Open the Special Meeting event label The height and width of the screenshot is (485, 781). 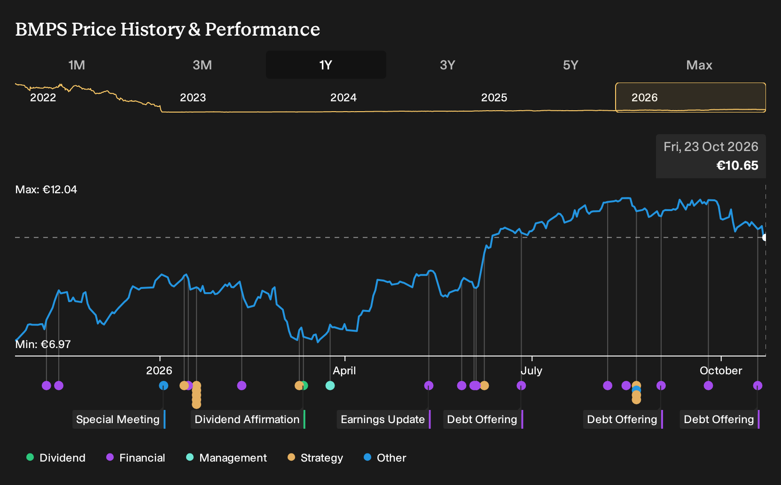pyautogui.click(x=118, y=419)
